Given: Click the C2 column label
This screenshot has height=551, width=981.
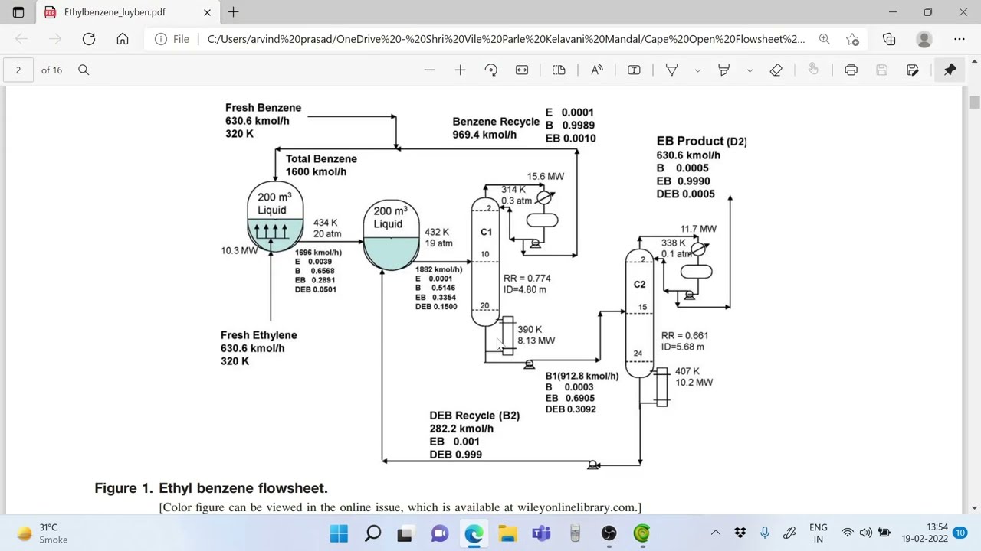Looking at the screenshot, I should pyautogui.click(x=639, y=285).
